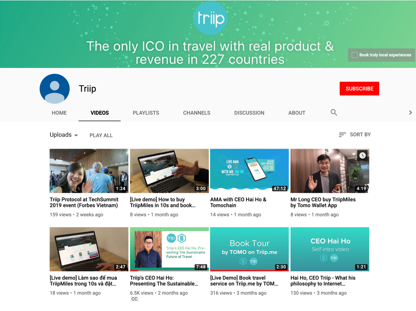Play the CEO Hai Ho Self-intro thumbnail
This screenshot has width=416, height=311.
(x=330, y=249)
